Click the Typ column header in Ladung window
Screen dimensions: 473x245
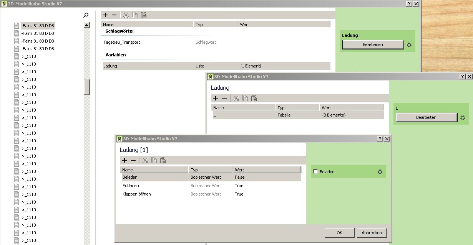pos(297,108)
